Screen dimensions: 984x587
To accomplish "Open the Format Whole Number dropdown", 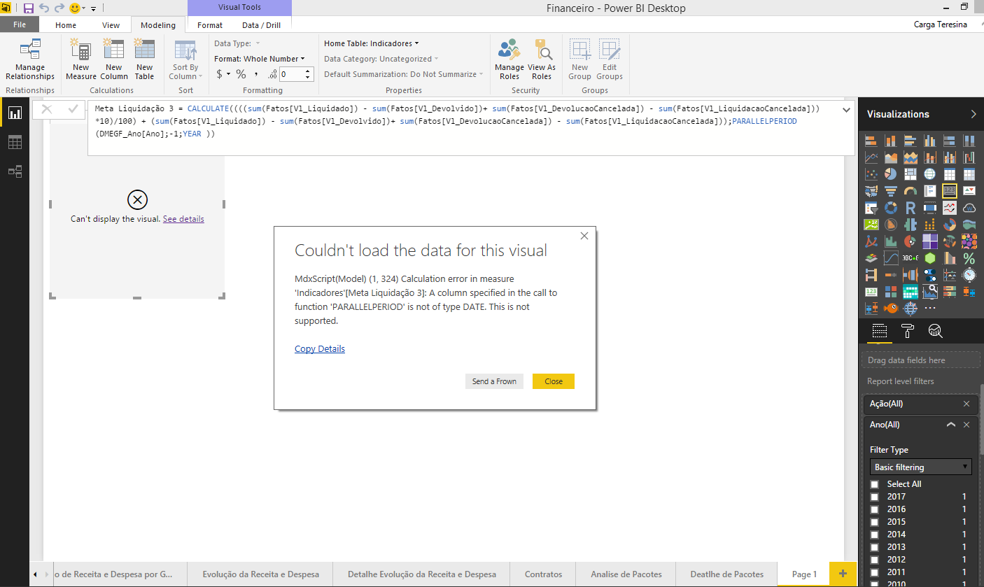I will point(260,59).
